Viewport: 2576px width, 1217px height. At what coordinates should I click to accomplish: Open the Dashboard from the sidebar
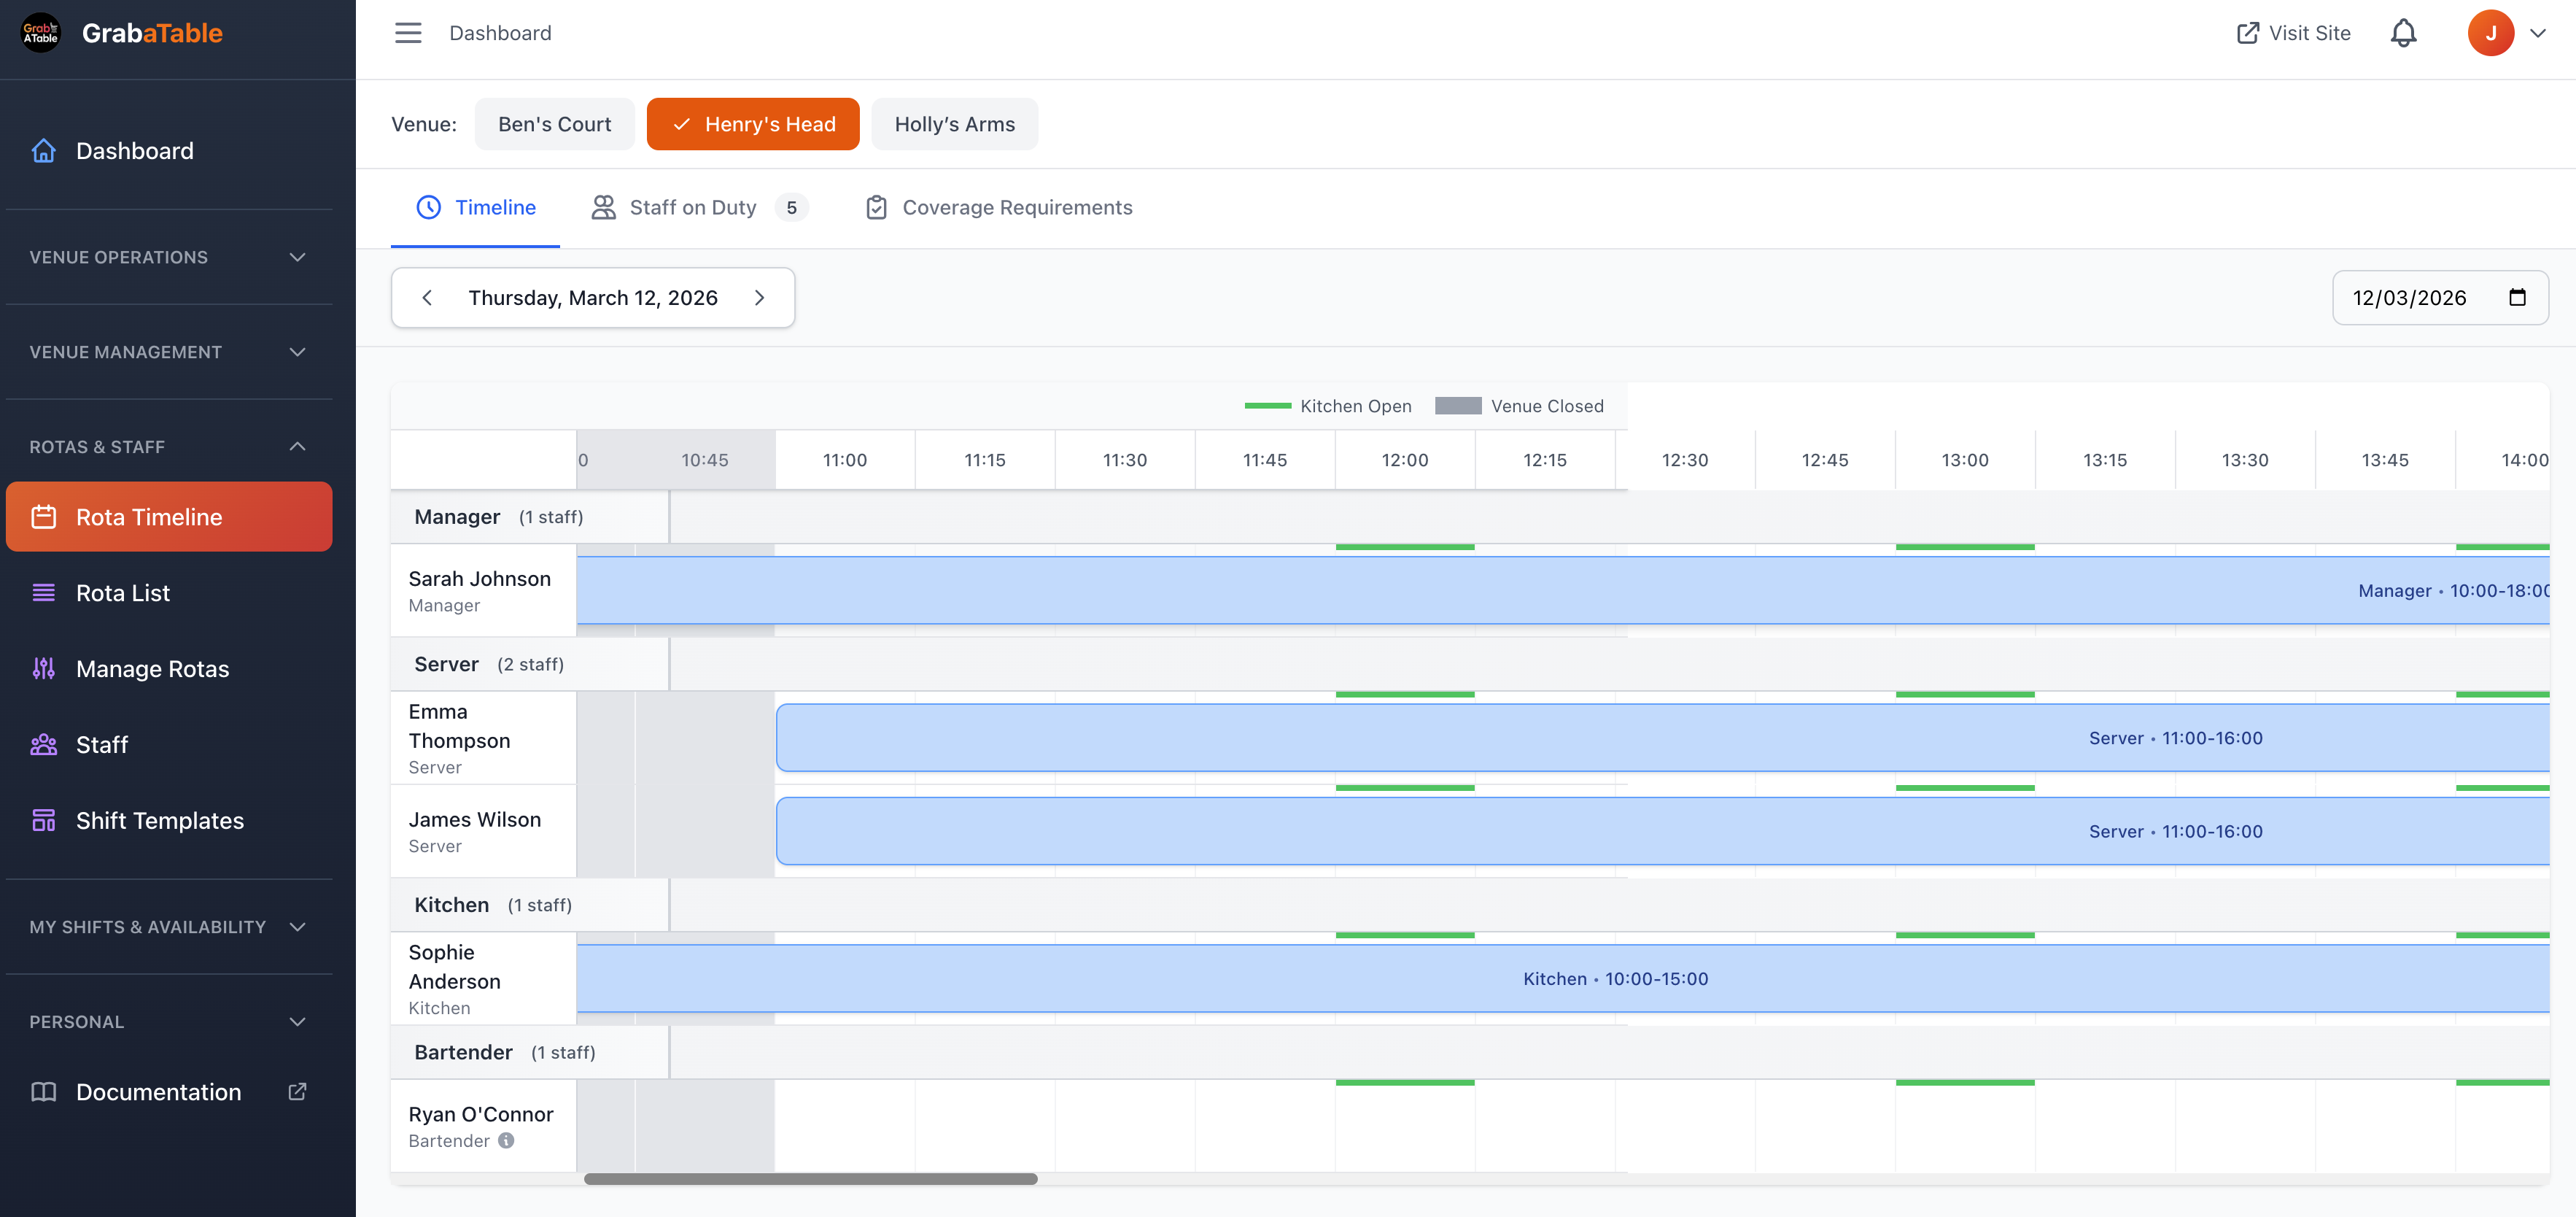point(134,150)
